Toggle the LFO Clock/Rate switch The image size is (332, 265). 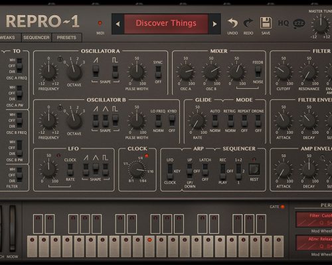(x=70, y=170)
